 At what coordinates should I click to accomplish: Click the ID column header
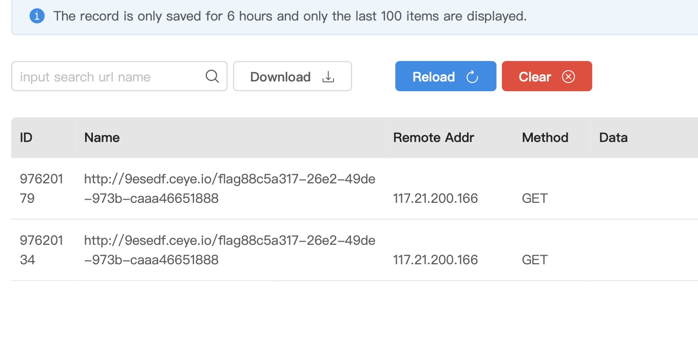(26, 137)
